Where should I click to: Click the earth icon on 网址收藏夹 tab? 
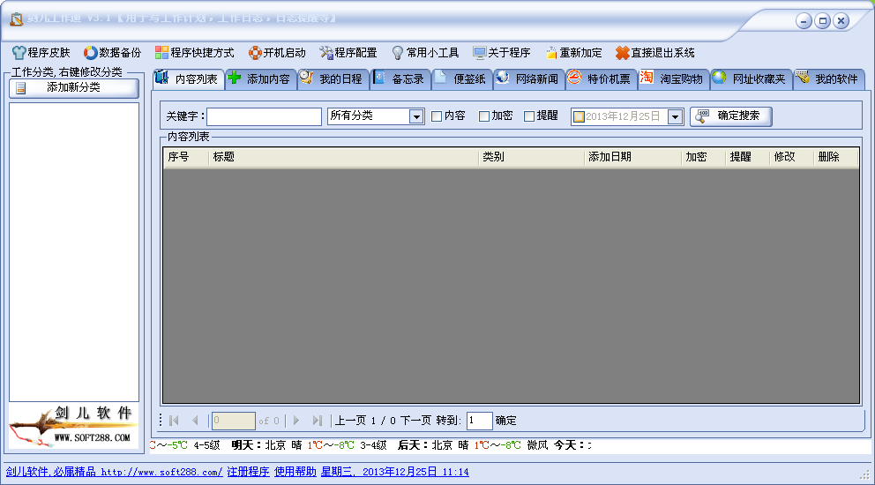tap(719, 78)
